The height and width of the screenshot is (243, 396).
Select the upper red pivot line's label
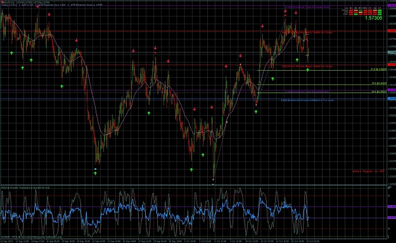[307, 32]
